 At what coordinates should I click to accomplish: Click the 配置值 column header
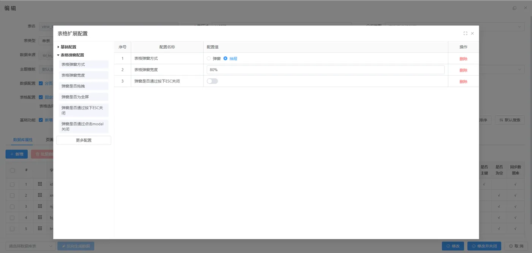click(326, 47)
